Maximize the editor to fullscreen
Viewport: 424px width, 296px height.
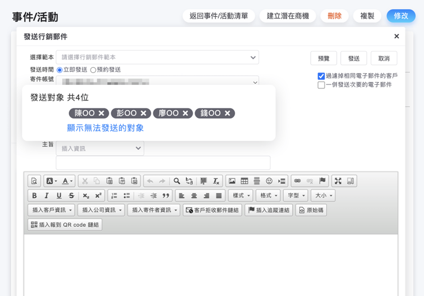[338, 181]
